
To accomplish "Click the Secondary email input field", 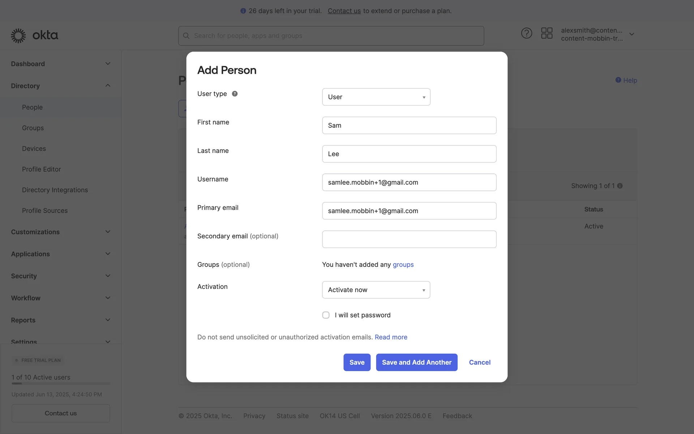I will [409, 239].
